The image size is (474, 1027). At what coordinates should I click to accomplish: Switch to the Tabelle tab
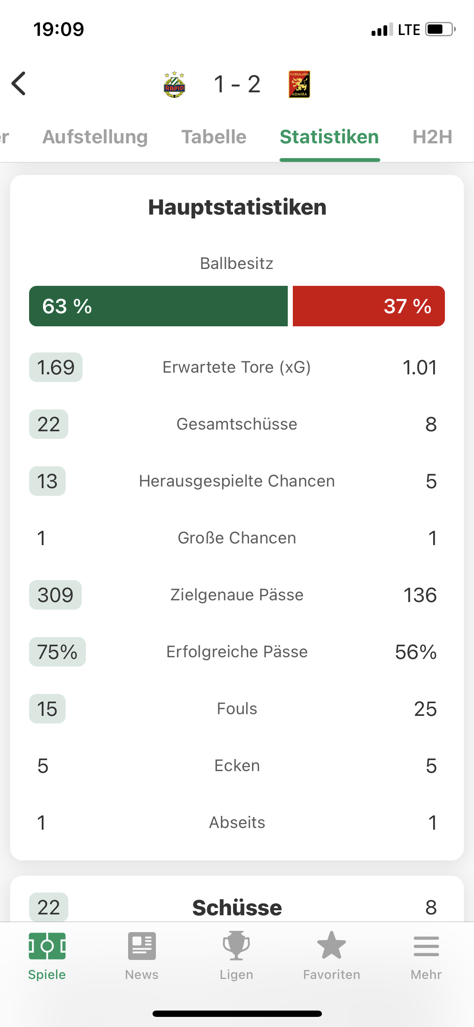[214, 137]
